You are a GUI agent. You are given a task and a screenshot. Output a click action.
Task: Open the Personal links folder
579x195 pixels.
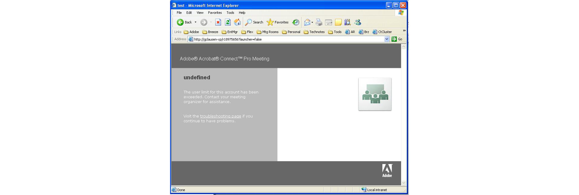point(291,32)
